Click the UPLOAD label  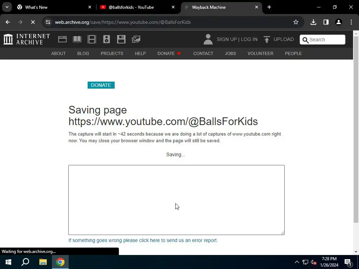click(283, 39)
